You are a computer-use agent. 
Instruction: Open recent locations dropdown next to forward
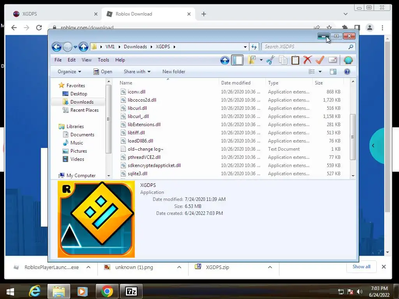click(75, 47)
